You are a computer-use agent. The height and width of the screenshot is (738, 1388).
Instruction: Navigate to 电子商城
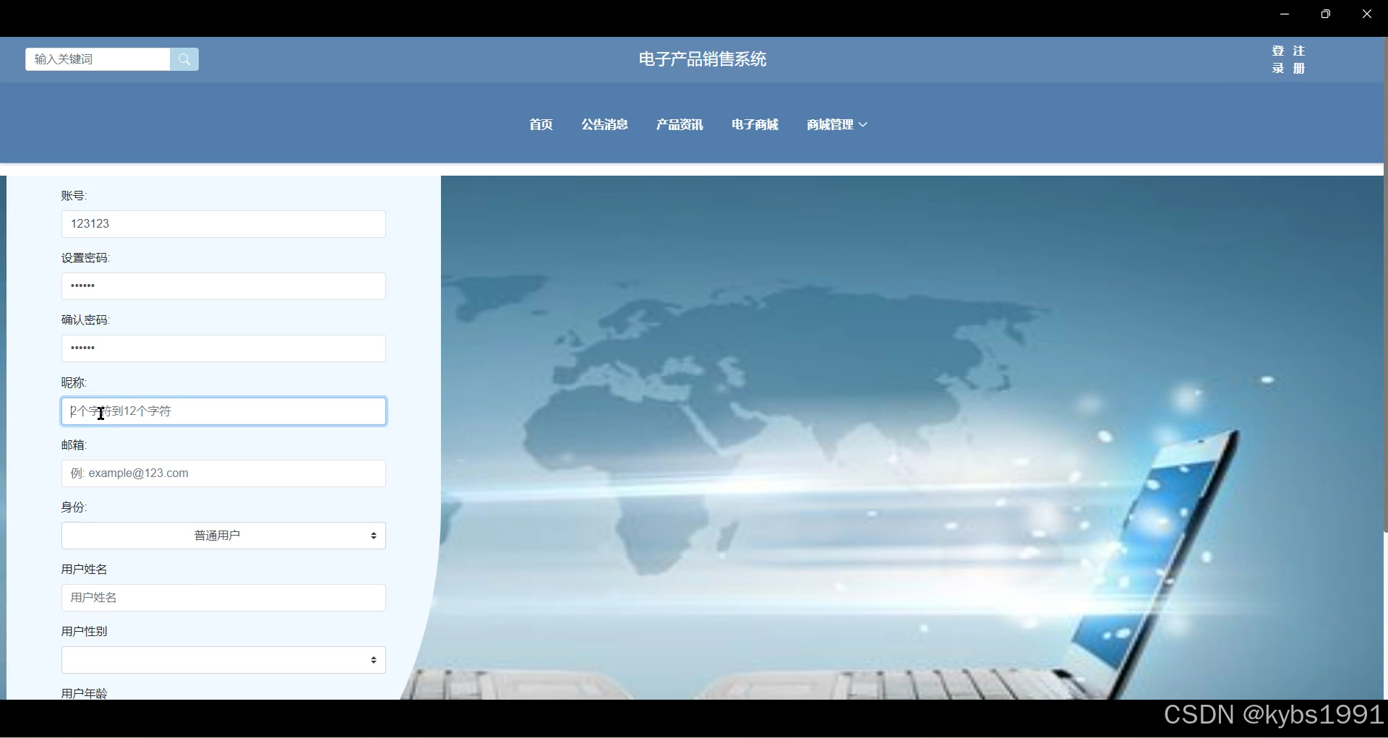point(755,124)
